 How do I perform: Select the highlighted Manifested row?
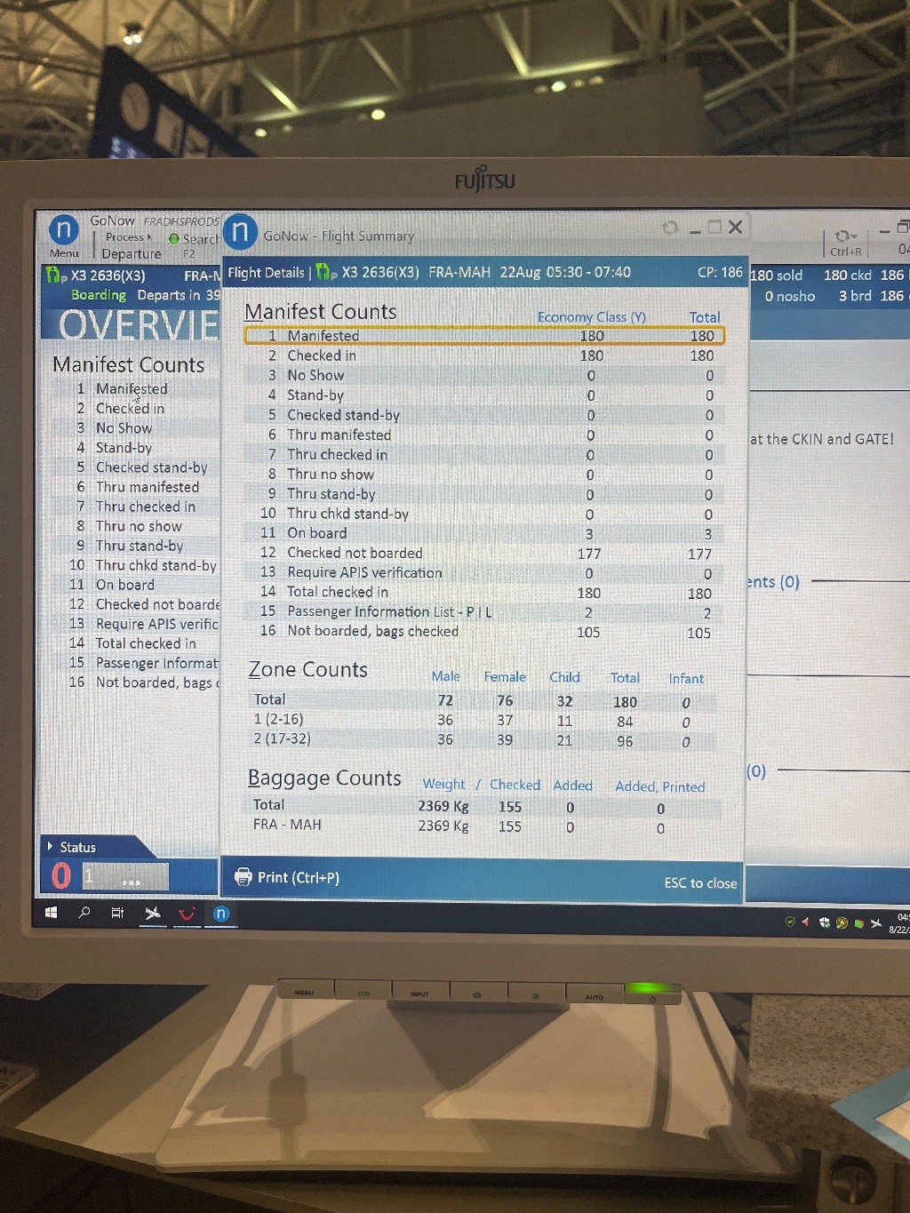(x=484, y=336)
